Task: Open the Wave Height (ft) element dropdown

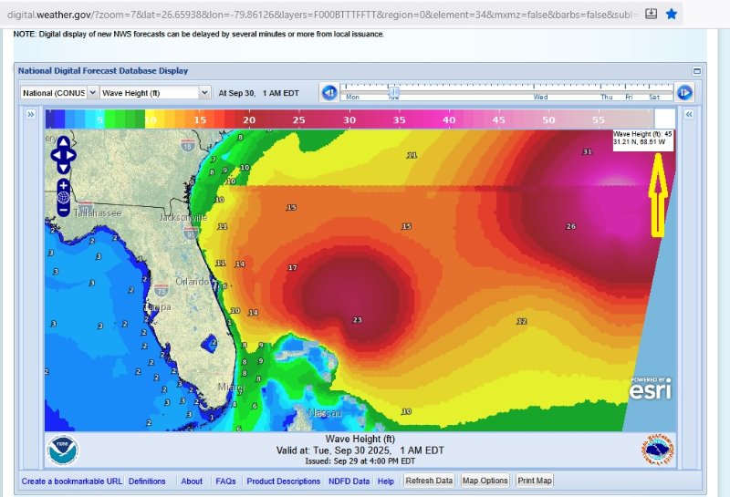Action: tap(154, 92)
